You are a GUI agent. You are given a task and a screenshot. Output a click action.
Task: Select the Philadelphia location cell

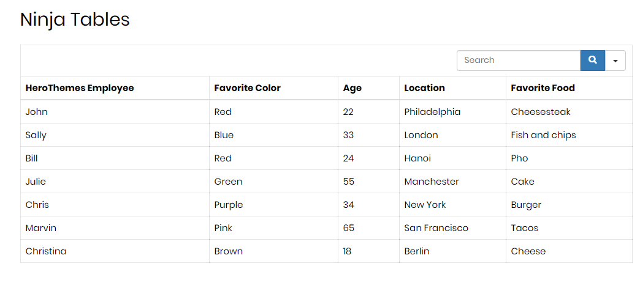(432, 112)
